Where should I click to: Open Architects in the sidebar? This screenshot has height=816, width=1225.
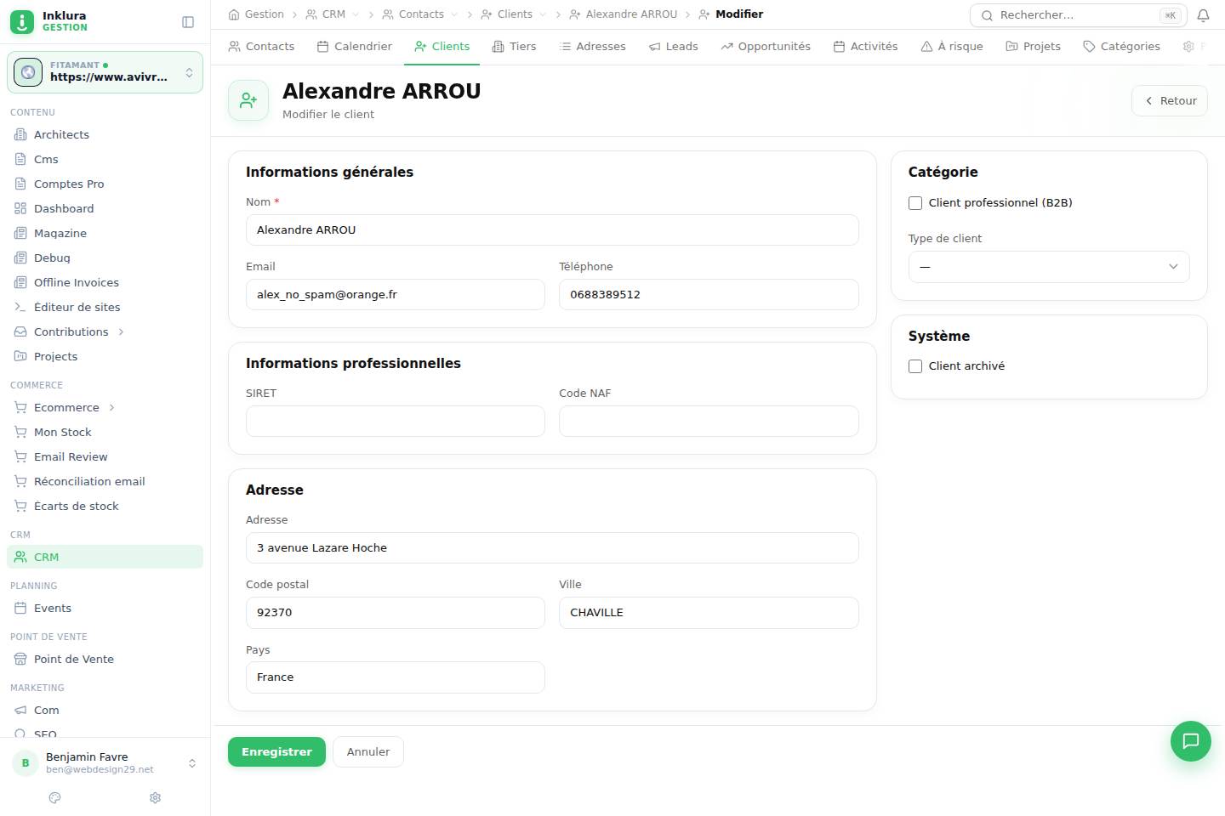click(x=105, y=134)
